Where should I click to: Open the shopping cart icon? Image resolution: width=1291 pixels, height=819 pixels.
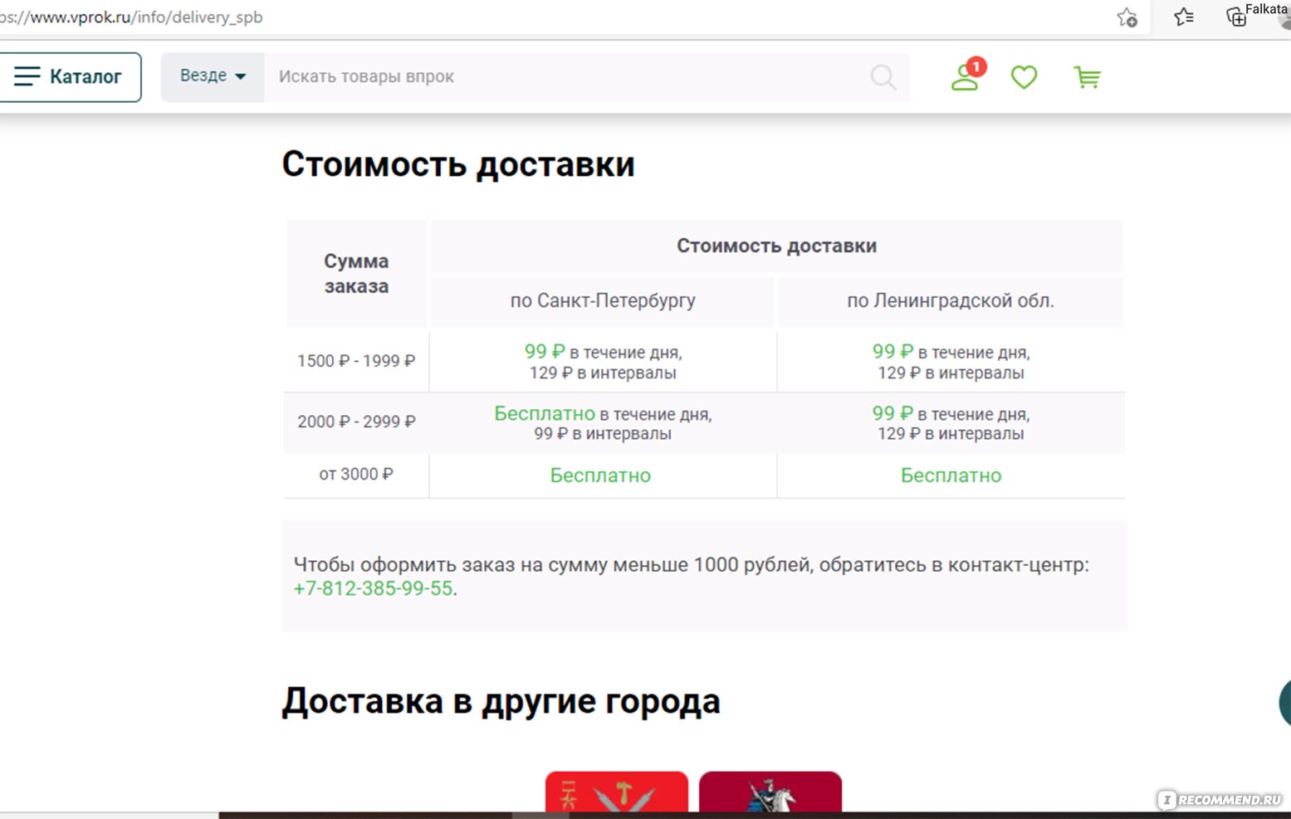(x=1087, y=78)
